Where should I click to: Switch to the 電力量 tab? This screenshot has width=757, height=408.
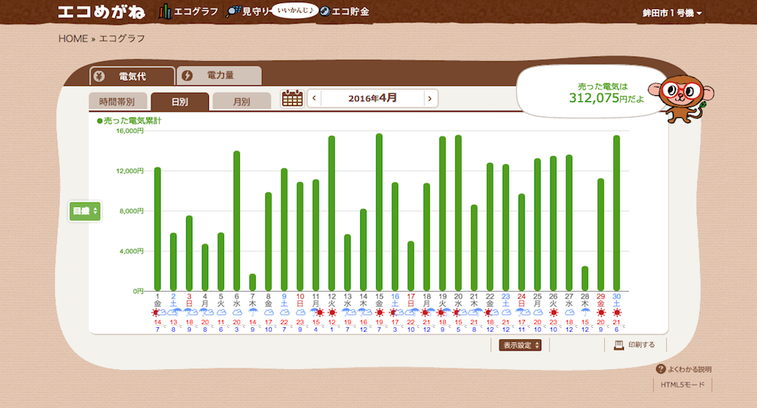[219, 76]
